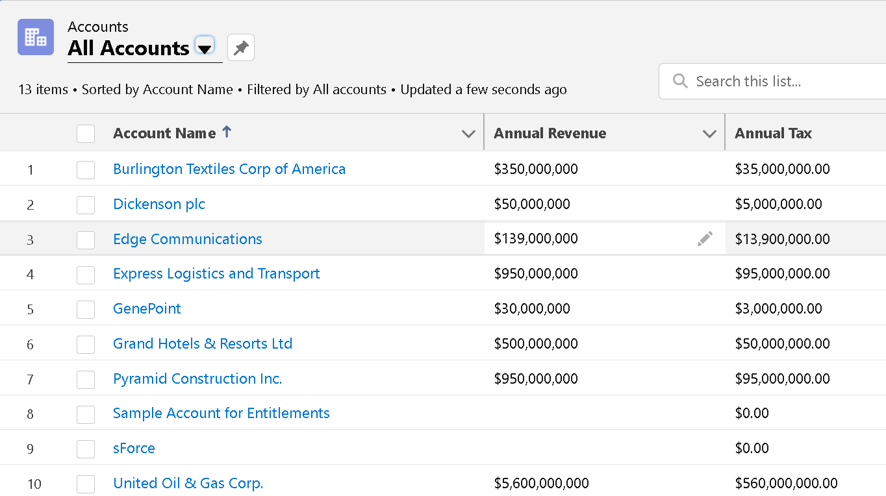
Task: Open the Annual Revenue column dropdown
Action: point(709,134)
